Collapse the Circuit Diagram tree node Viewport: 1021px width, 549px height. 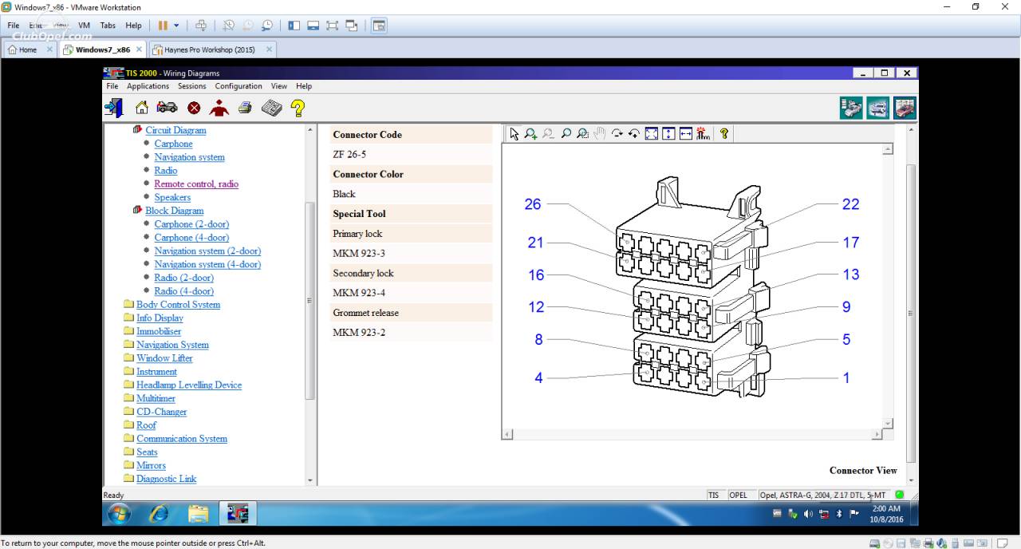[137, 130]
